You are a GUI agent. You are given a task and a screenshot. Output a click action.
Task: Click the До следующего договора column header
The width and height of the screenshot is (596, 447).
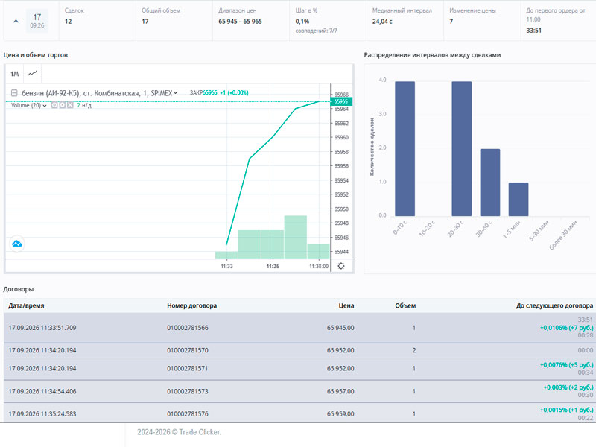[x=554, y=305]
